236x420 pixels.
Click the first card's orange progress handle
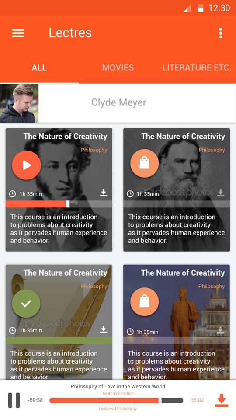(x=68, y=204)
